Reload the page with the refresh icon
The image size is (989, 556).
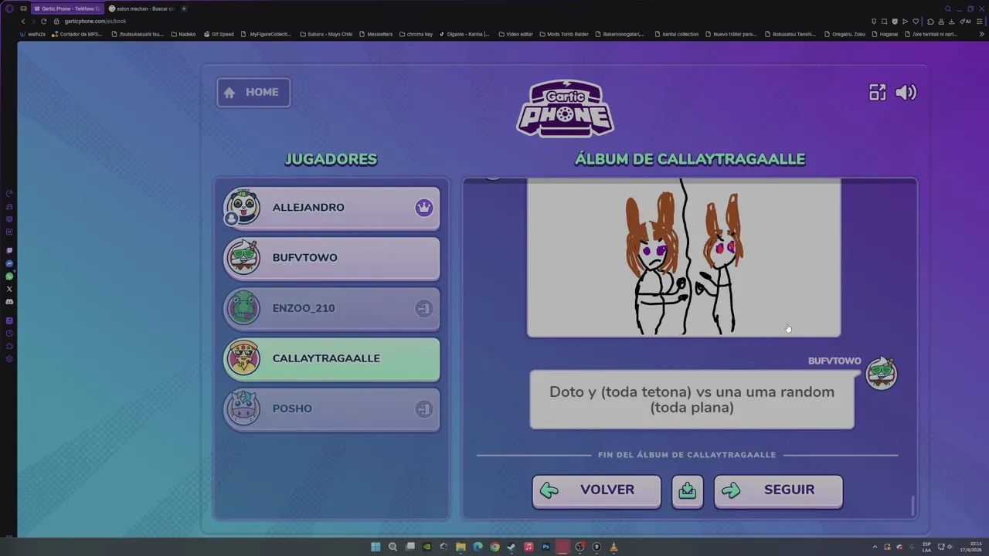[x=43, y=21]
